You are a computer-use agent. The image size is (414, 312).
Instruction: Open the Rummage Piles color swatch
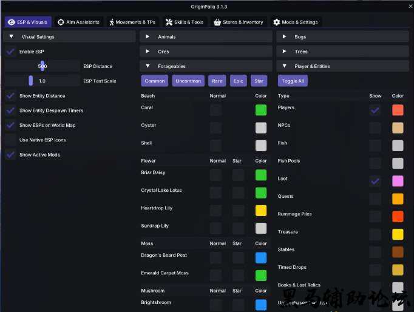pyautogui.click(x=398, y=217)
